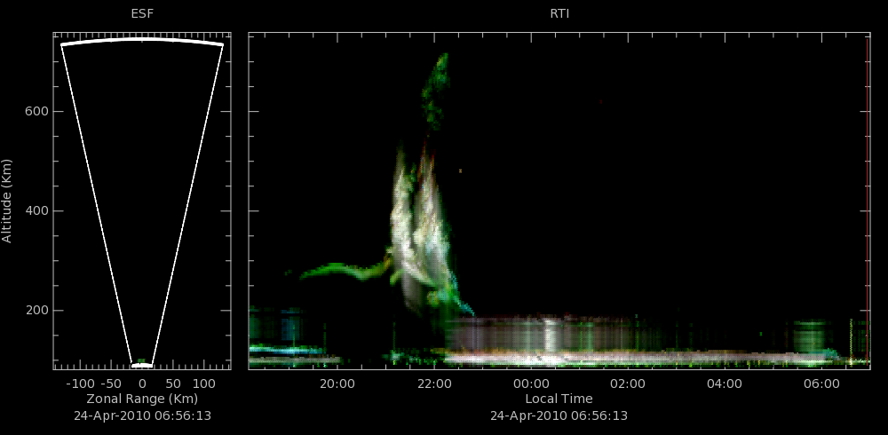The image size is (888, 435).
Task: Click the 22:00 time tick label
Action: click(434, 384)
